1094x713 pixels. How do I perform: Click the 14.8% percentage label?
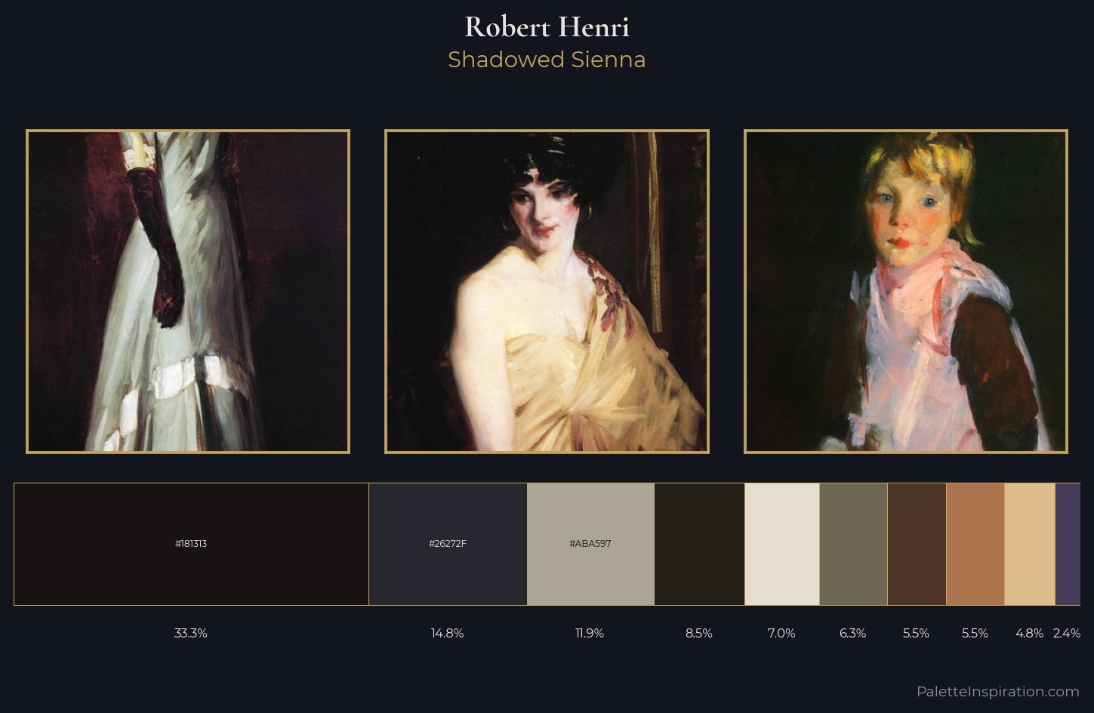point(448,633)
